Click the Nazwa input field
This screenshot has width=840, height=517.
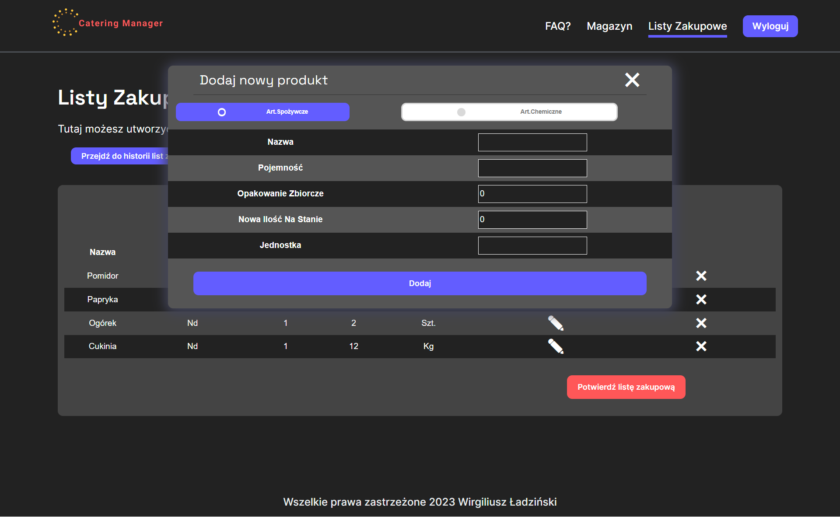[x=532, y=142]
